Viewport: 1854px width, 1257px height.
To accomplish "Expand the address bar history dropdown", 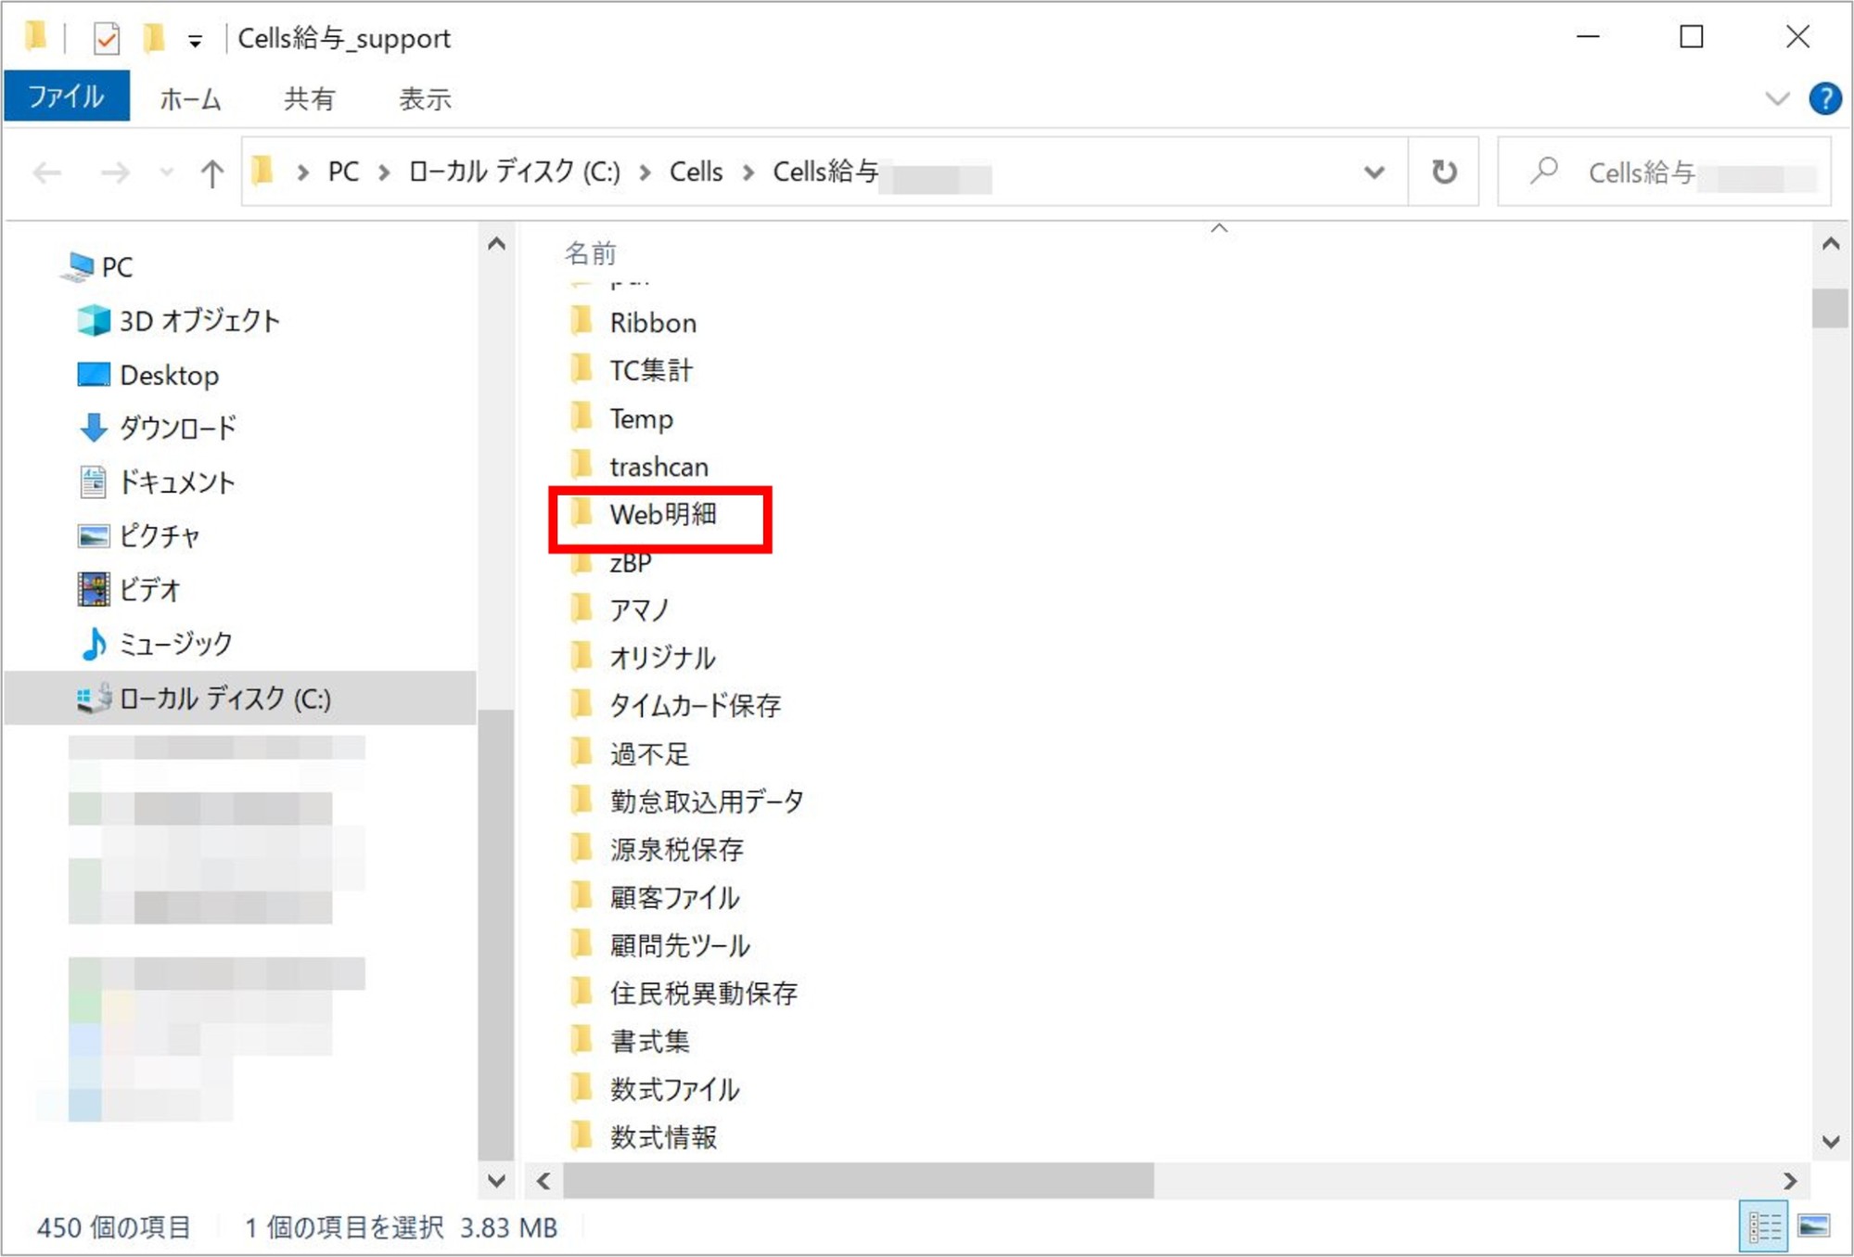I will pos(1374,172).
